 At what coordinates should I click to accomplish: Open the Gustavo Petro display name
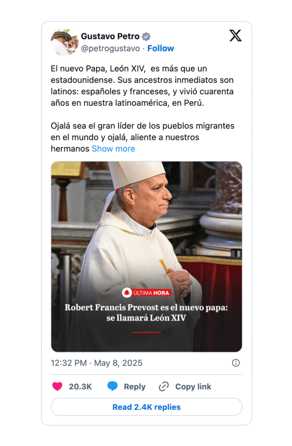(x=110, y=37)
